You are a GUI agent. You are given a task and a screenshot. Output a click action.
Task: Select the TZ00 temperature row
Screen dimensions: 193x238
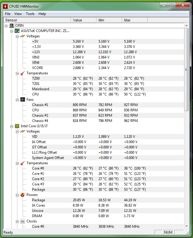108,78
